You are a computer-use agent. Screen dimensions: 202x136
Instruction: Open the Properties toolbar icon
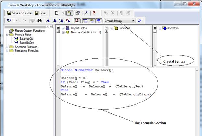pyautogui.click(x=77, y=13)
